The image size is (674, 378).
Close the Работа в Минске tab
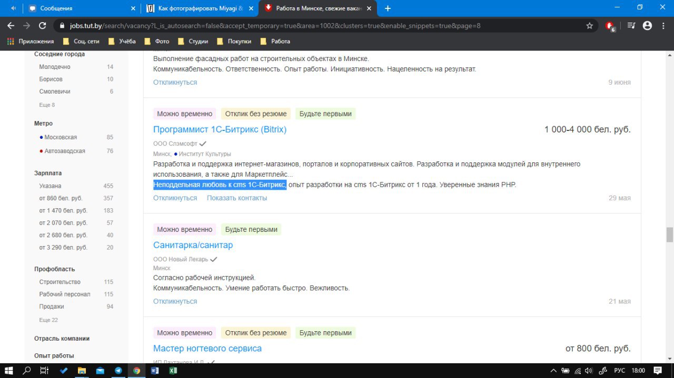(x=369, y=8)
